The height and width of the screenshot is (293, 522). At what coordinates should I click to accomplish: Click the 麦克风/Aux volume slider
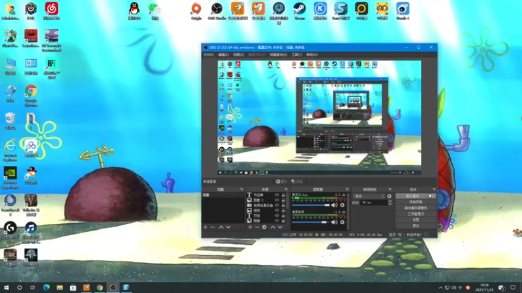(x=311, y=205)
